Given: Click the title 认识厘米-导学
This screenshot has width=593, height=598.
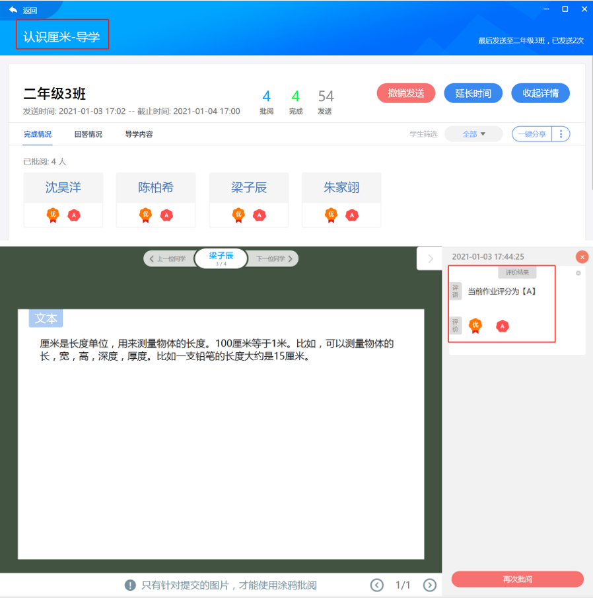Looking at the screenshot, I should pyautogui.click(x=61, y=37).
